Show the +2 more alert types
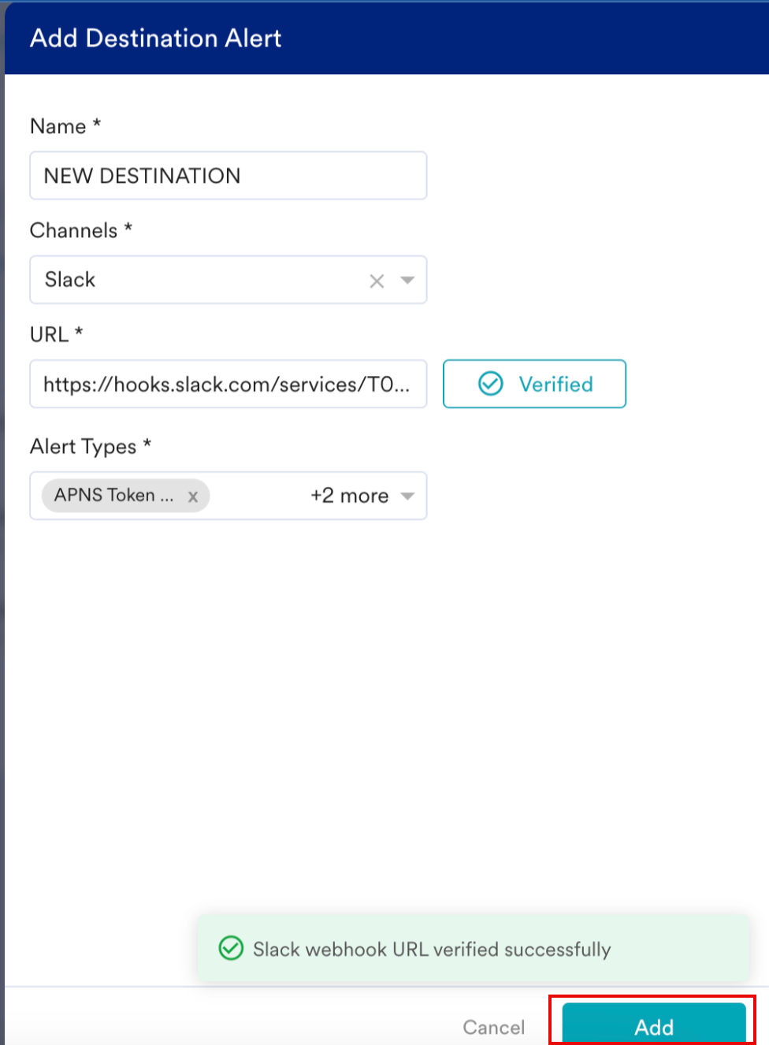This screenshot has width=769, height=1045. 349,496
